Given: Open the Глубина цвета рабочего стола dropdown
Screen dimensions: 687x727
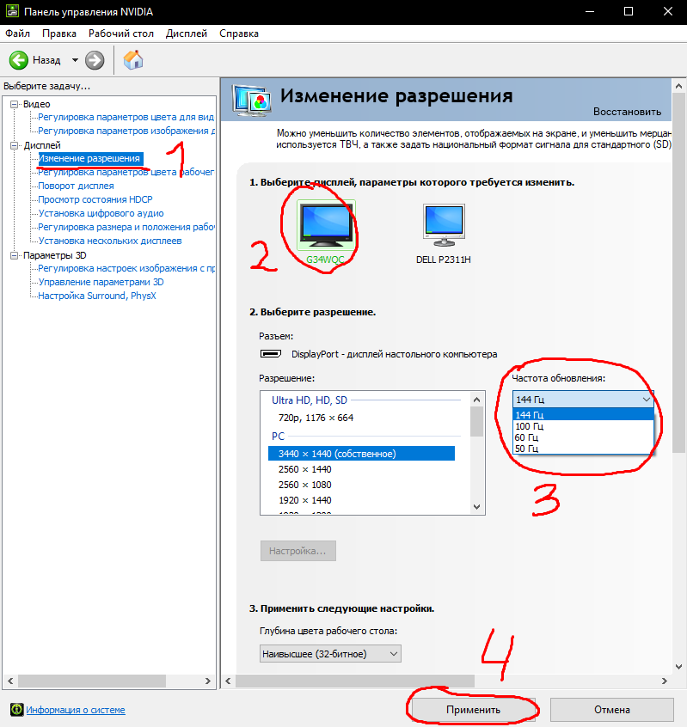Looking at the screenshot, I should (x=330, y=654).
